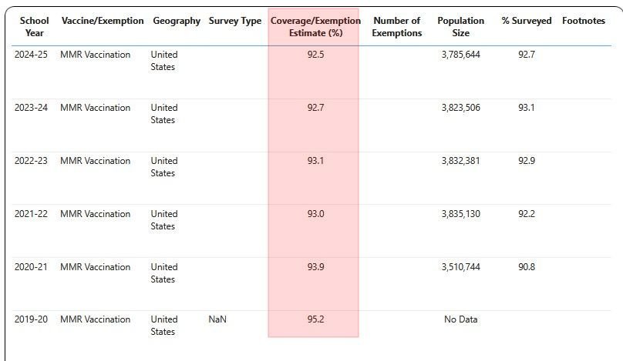The image size is (623, 361).
Task: Select the NaN survey type cell
Action: coord(217,319)
